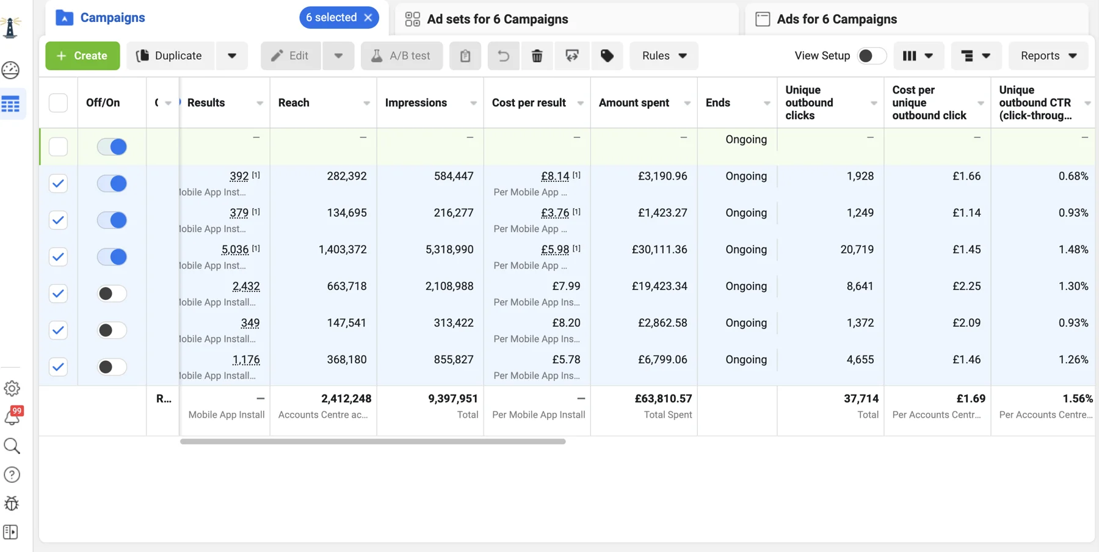Open the help question mark icon
Viewport: 1099px width, 552px height.
tap(12, 474)
